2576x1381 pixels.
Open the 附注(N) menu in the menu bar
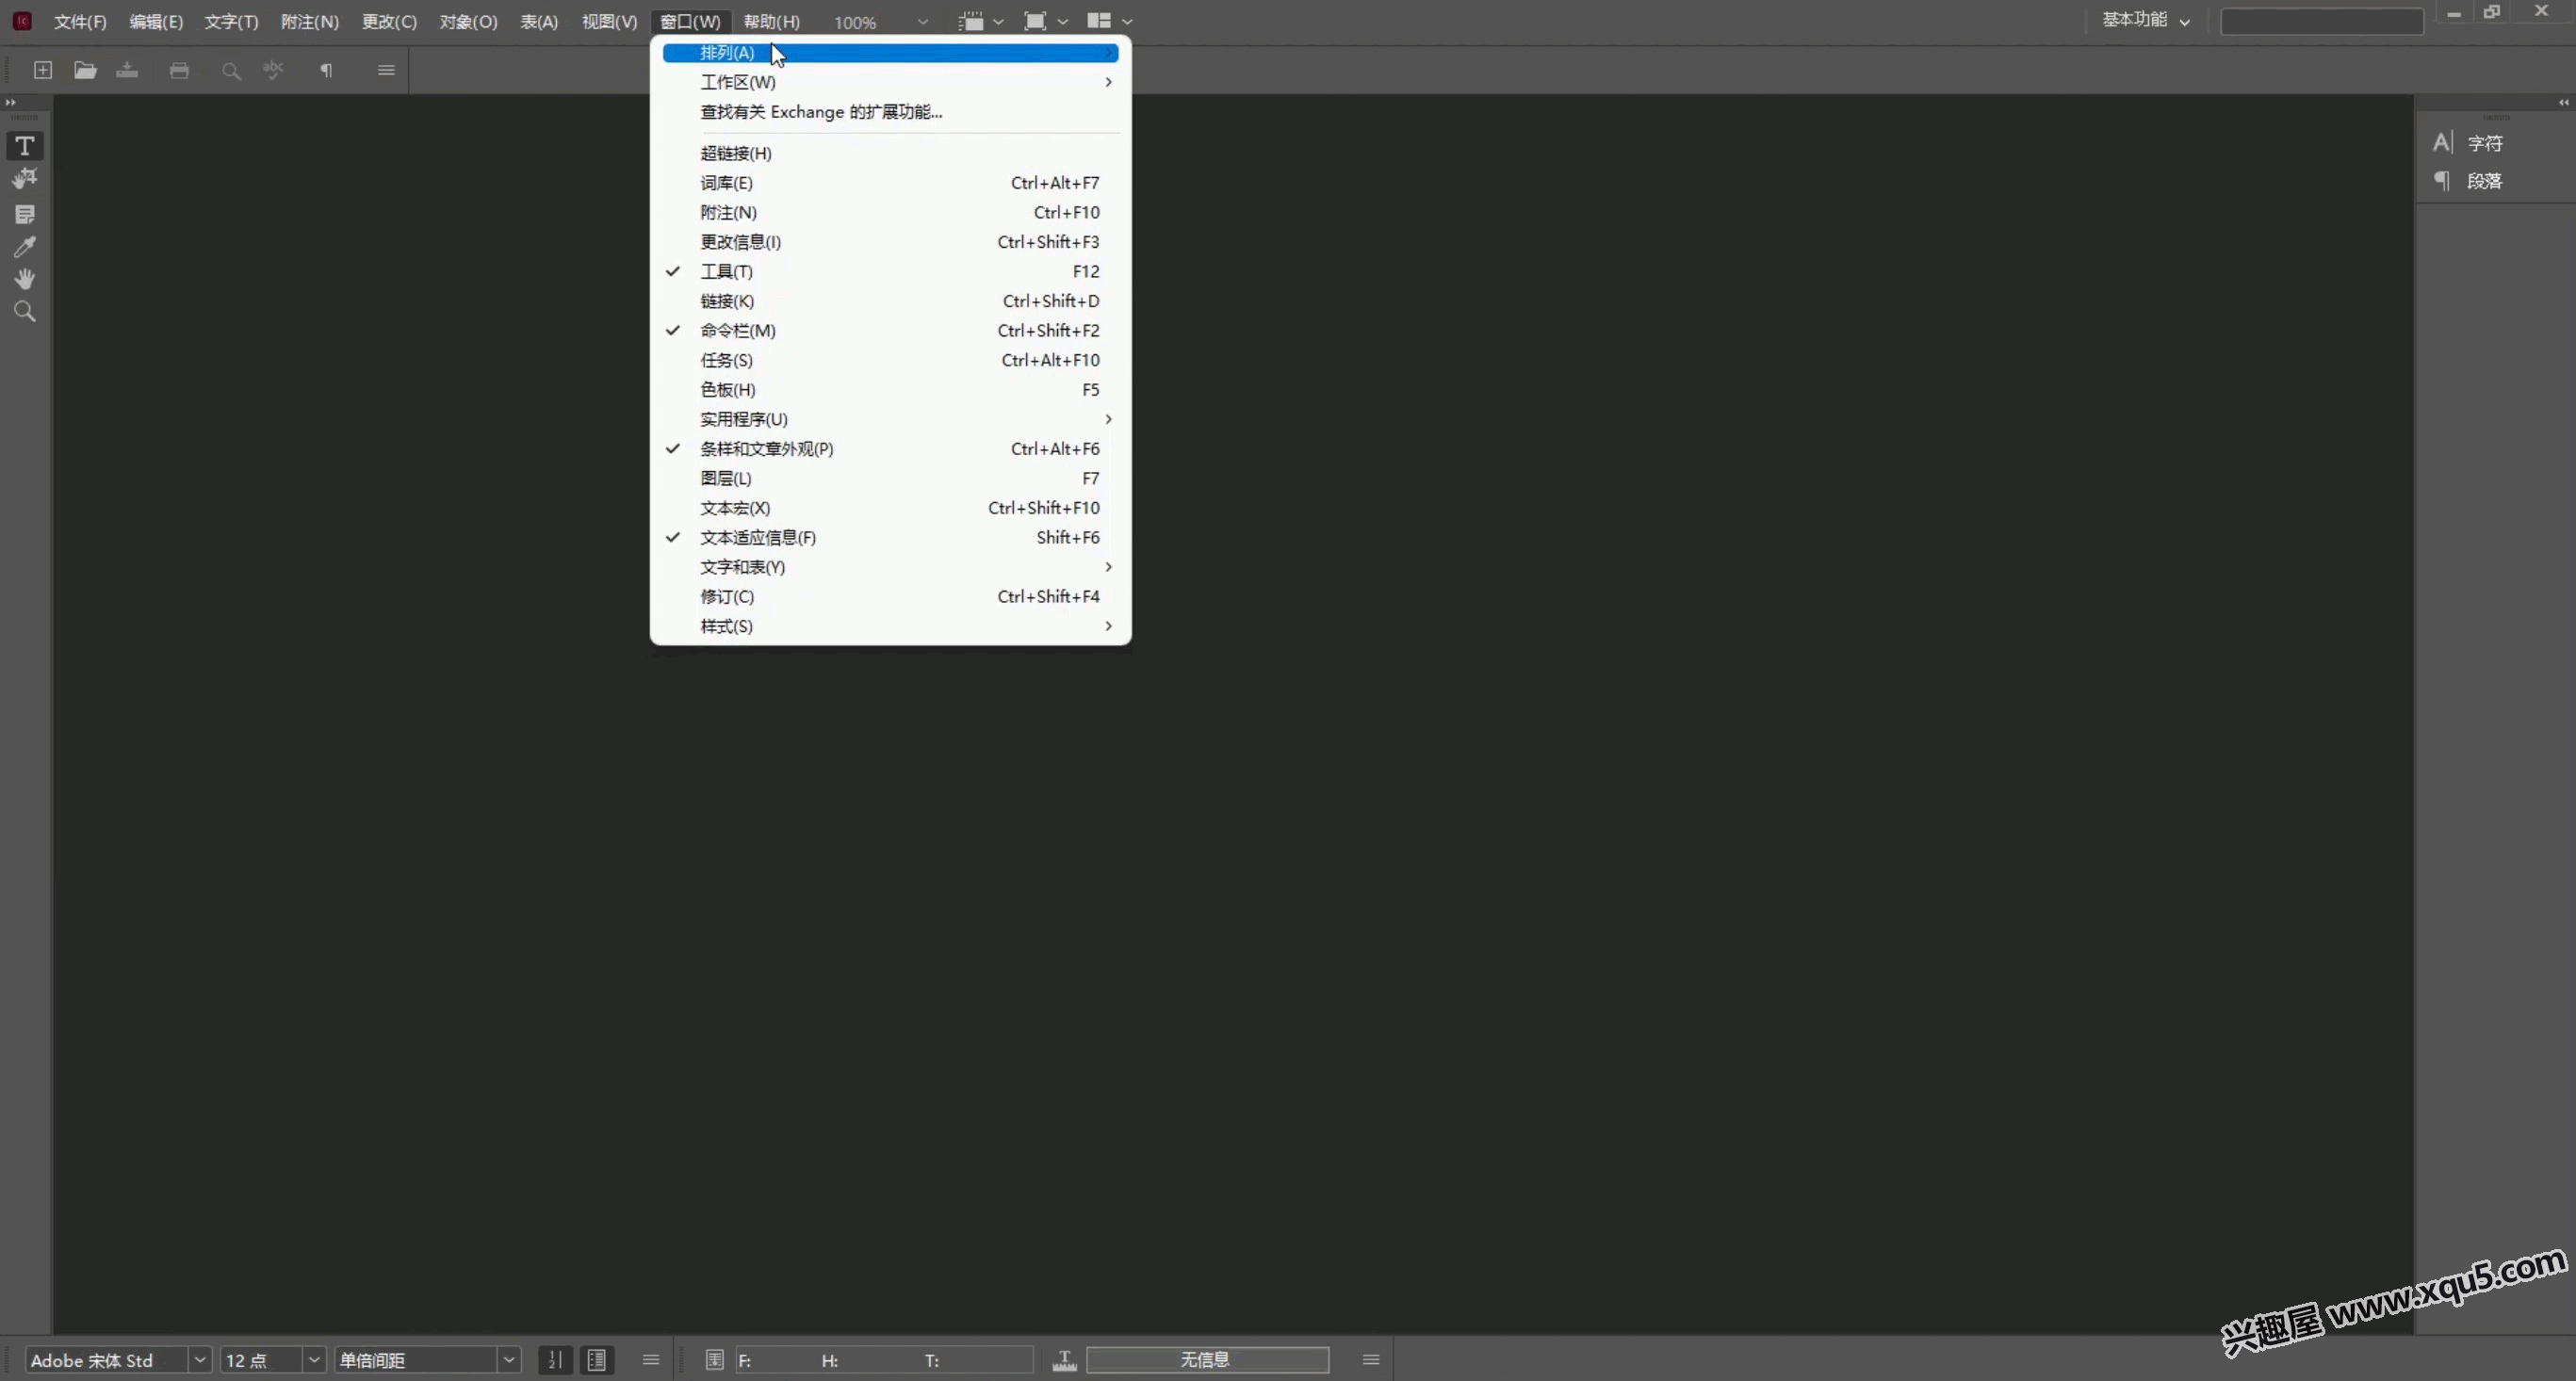(310, 22)
